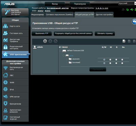Image resolution: width=136 pixels, height=126 pixels.
Task: Set Download2 folder to R only
Action: [116, 63]
